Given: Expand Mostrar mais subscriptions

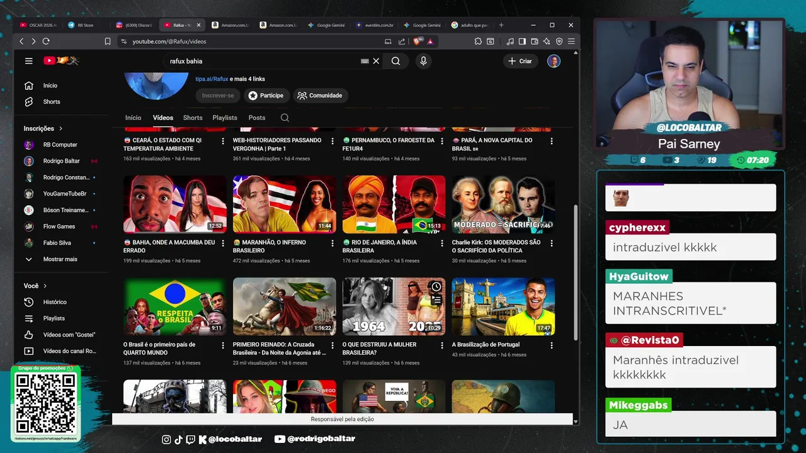Looking at the screenshot, I should (x=60, y=259).
